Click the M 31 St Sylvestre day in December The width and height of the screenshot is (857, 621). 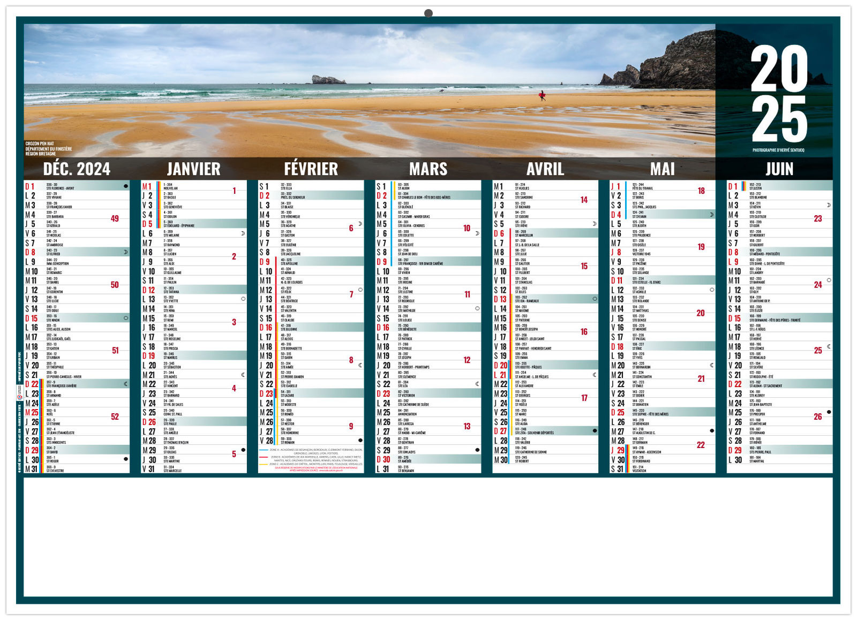(77, 469)
